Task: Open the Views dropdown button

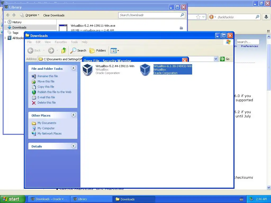Action: pyautogui.click(x=115, y=50)
